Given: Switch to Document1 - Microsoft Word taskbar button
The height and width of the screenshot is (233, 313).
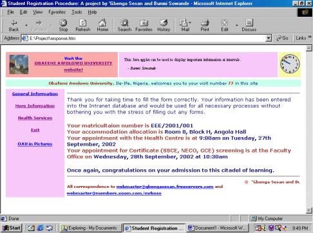Looking at the screenshot, I should tap(218, 228).
